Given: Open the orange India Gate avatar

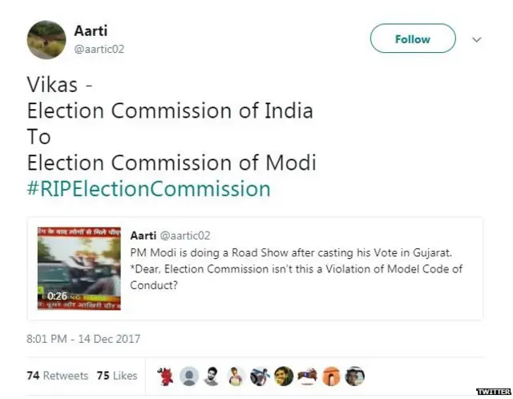Looking at the screenshot, I should point(332,375).
